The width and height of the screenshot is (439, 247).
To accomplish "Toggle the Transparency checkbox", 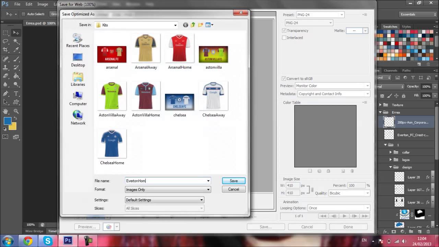I will (284, 31).
